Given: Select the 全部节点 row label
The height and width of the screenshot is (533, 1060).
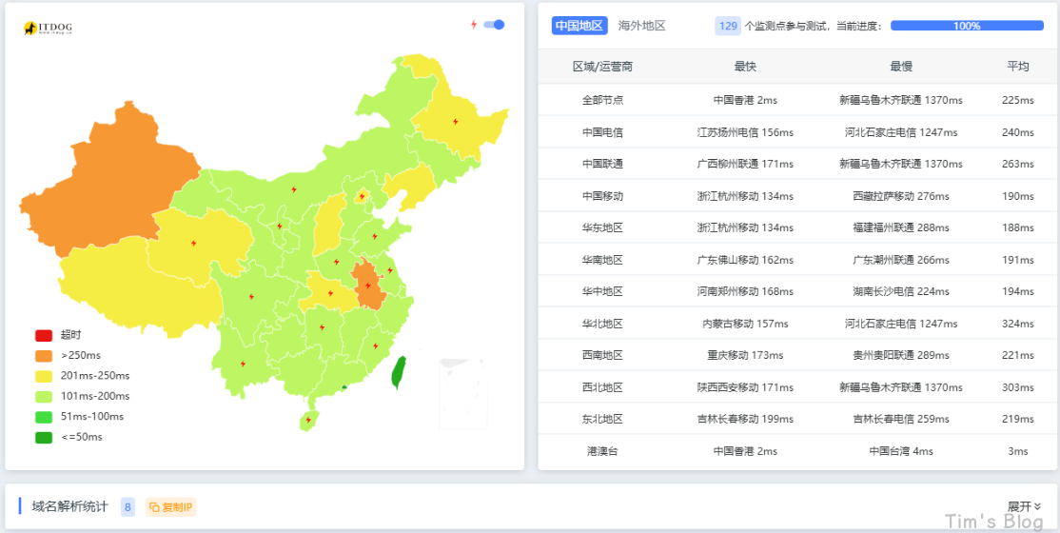Looking at the screenshot, I should (x=603, y=100).
